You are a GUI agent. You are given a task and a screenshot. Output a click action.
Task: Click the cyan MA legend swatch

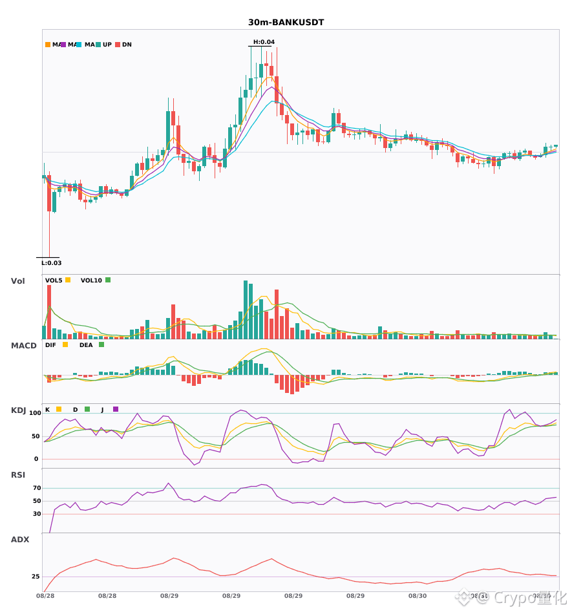point(79,45)
